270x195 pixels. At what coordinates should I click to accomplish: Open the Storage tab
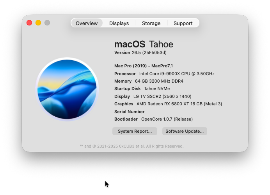pos(151,23)
